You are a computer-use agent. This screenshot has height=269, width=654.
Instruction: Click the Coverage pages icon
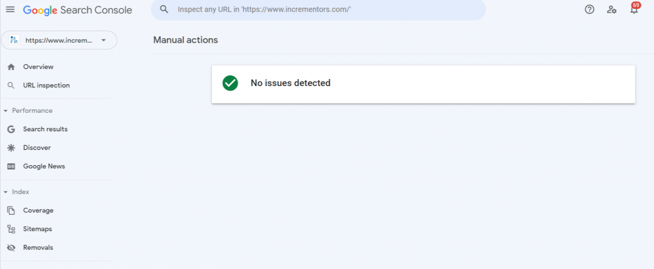point(11,210)
